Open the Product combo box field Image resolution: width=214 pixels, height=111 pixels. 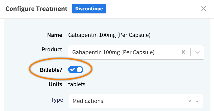tap(126, 52)
